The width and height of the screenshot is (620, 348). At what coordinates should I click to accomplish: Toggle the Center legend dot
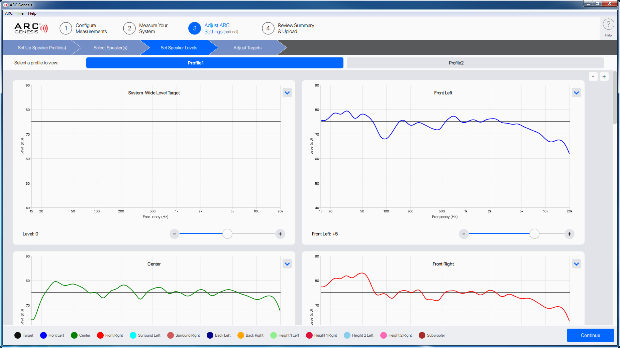74,335
